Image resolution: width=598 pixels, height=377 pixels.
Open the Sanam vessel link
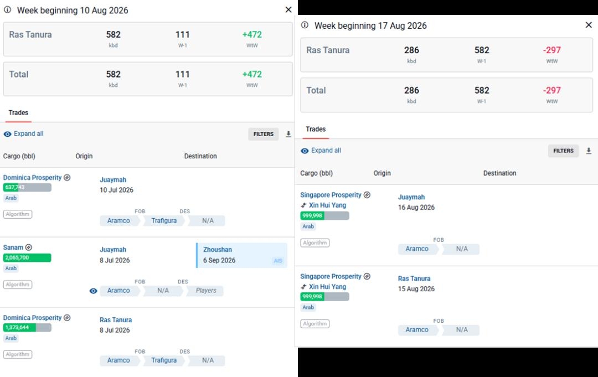[x=13, y=247]
